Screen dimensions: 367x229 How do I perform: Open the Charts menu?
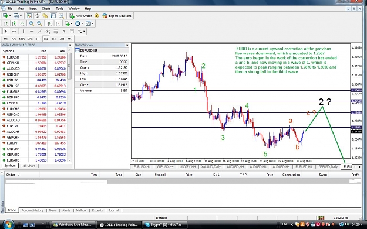pos(46,9)
